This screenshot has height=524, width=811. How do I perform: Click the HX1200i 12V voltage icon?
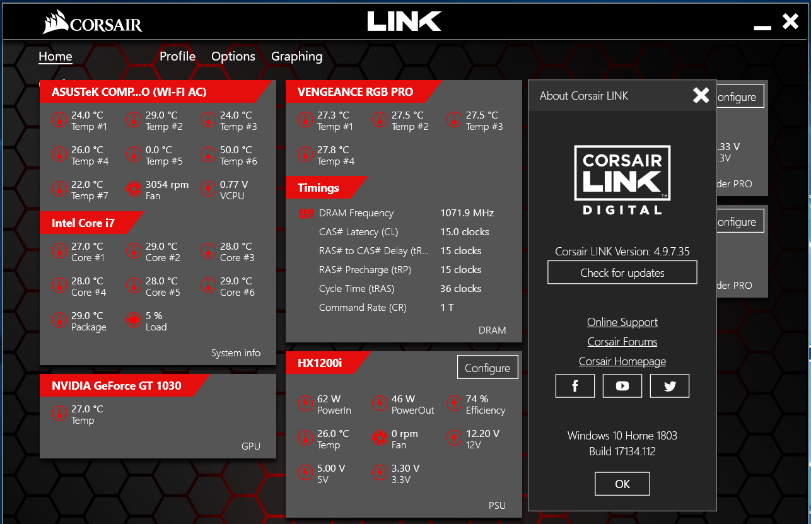(x=454, y=438)
